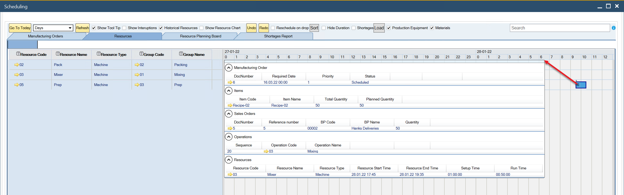The height and width of the screenshot is (195, 624).
Task: Select Mixer resource name cell
Action: (71, 75)
